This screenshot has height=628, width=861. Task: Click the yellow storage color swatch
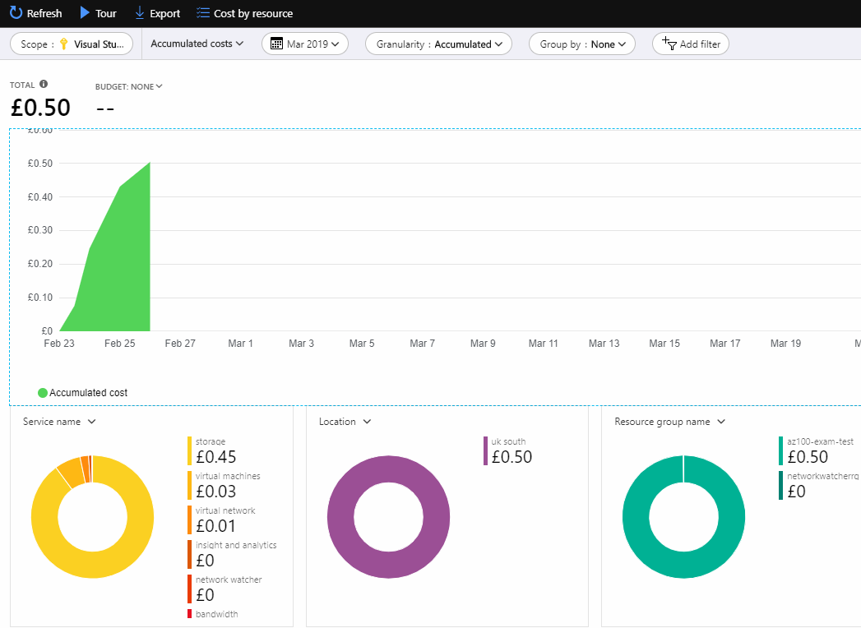point(190,450)
